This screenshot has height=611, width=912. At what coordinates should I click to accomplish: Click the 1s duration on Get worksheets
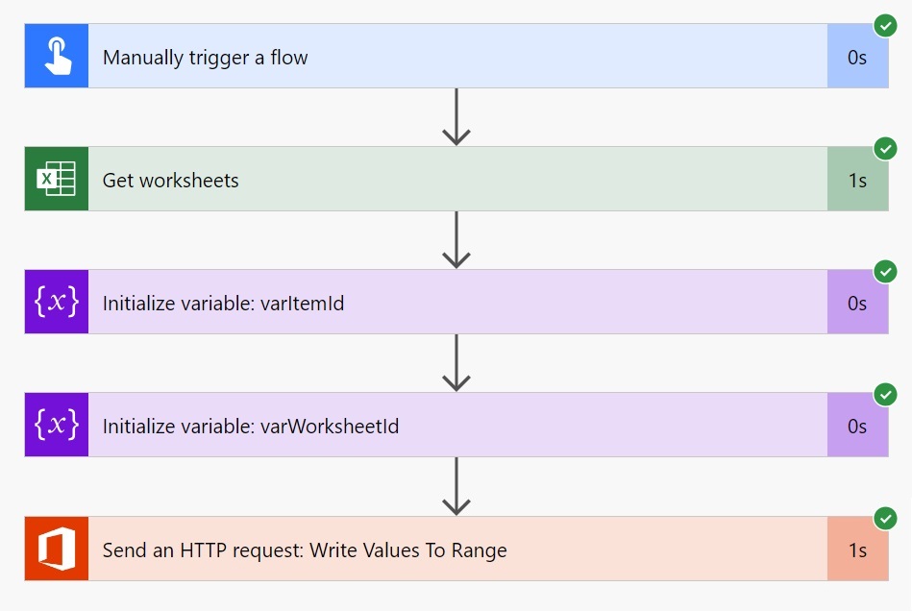pyautogui.click(x=857, y=179)
